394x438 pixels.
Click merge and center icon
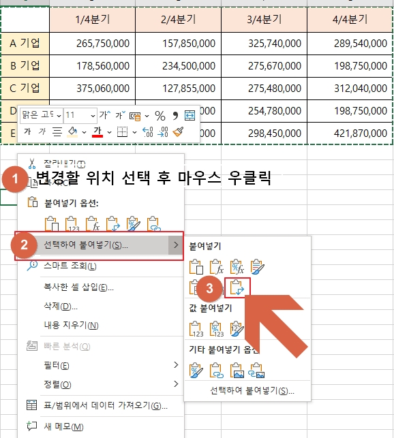click(x=190, y=115)
